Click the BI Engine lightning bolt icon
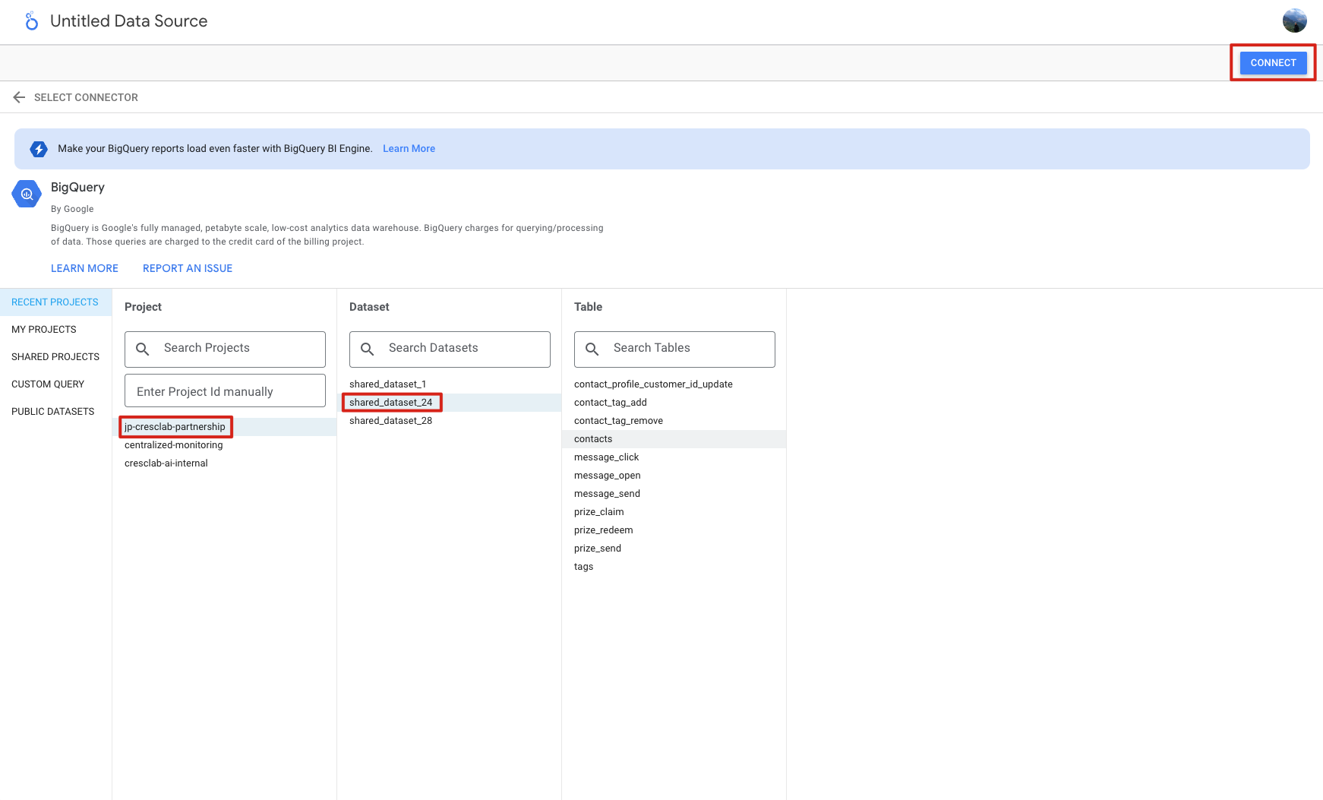Image resolution: width=1323 pixels, height=800 pixels. pyautogui.click(x=39, y=149)
